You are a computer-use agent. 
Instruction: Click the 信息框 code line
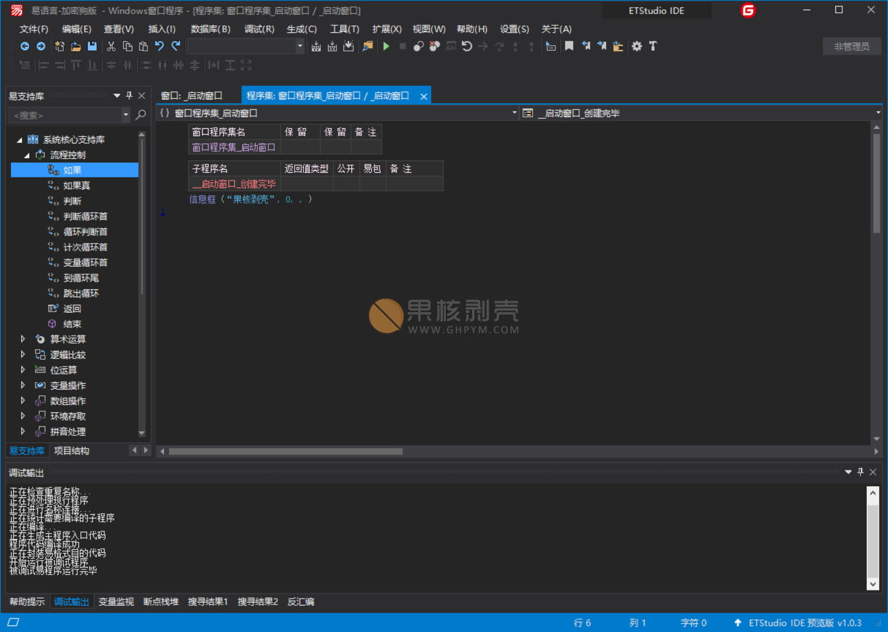coord(251,200)
